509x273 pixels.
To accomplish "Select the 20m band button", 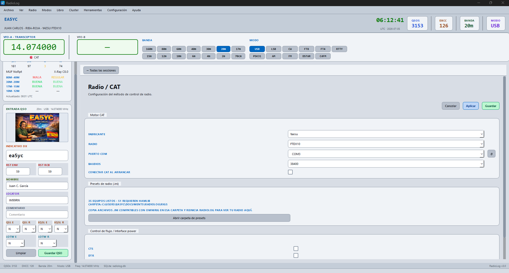I will 223,49.
